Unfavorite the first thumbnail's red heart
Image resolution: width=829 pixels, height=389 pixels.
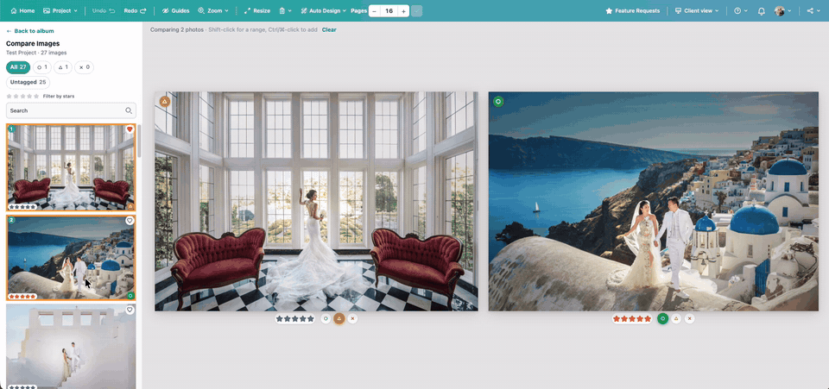click(x=130, y=129)
